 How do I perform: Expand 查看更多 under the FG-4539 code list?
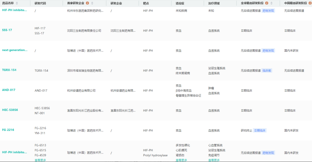[x=40, y=160]
